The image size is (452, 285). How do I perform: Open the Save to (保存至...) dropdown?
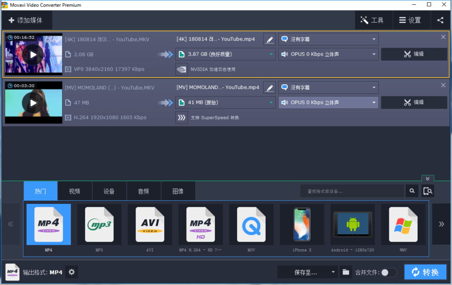click(x=308, y=272)
